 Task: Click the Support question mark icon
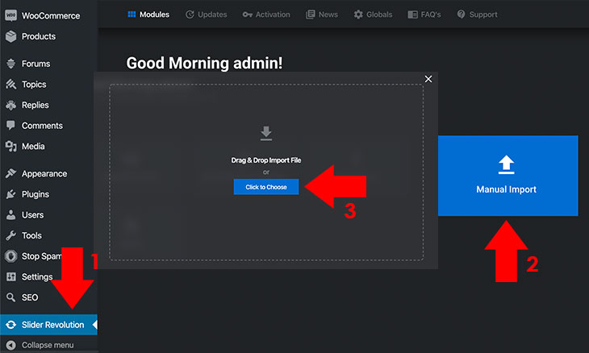pyautogui.click(x=461, y=15)
